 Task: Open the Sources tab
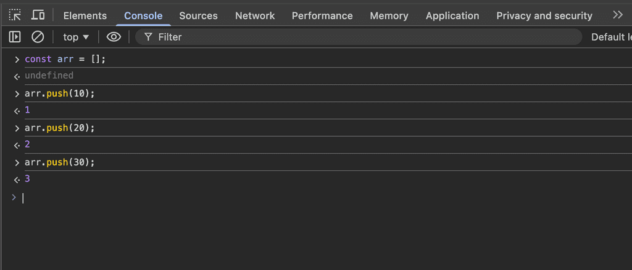coord(198,16)
